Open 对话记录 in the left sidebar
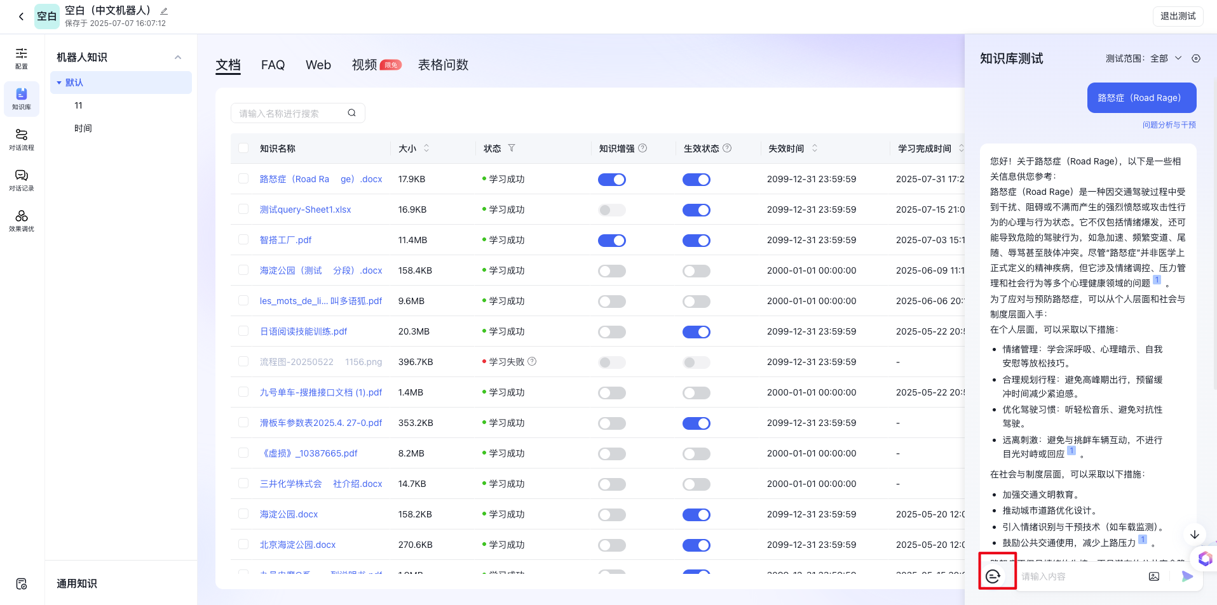Screen dimensions: 1217x605 22,180
